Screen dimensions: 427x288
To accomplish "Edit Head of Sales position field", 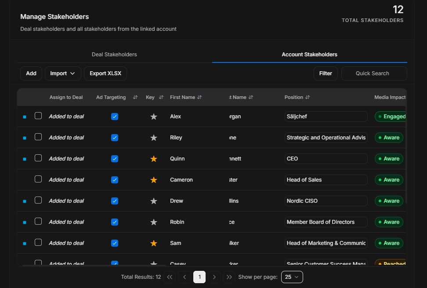I will pyautogui.click(x=326, y=180).
